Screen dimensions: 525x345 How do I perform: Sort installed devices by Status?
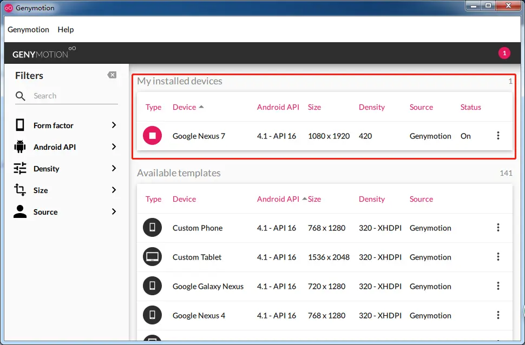[x=470, y=107]
